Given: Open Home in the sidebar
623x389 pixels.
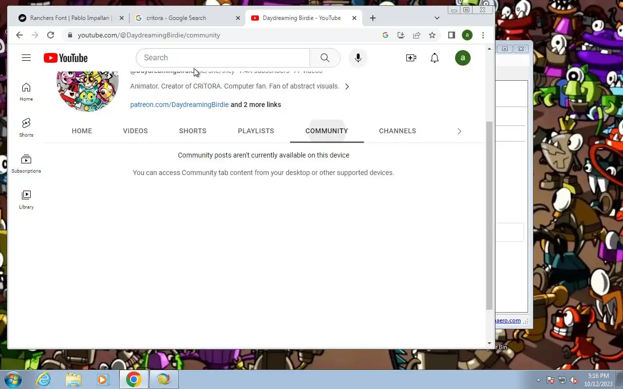Looking at the screenshot, I should tap(26, 92).
